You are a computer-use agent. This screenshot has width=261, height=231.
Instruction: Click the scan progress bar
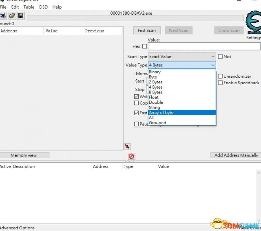(135, 18)
